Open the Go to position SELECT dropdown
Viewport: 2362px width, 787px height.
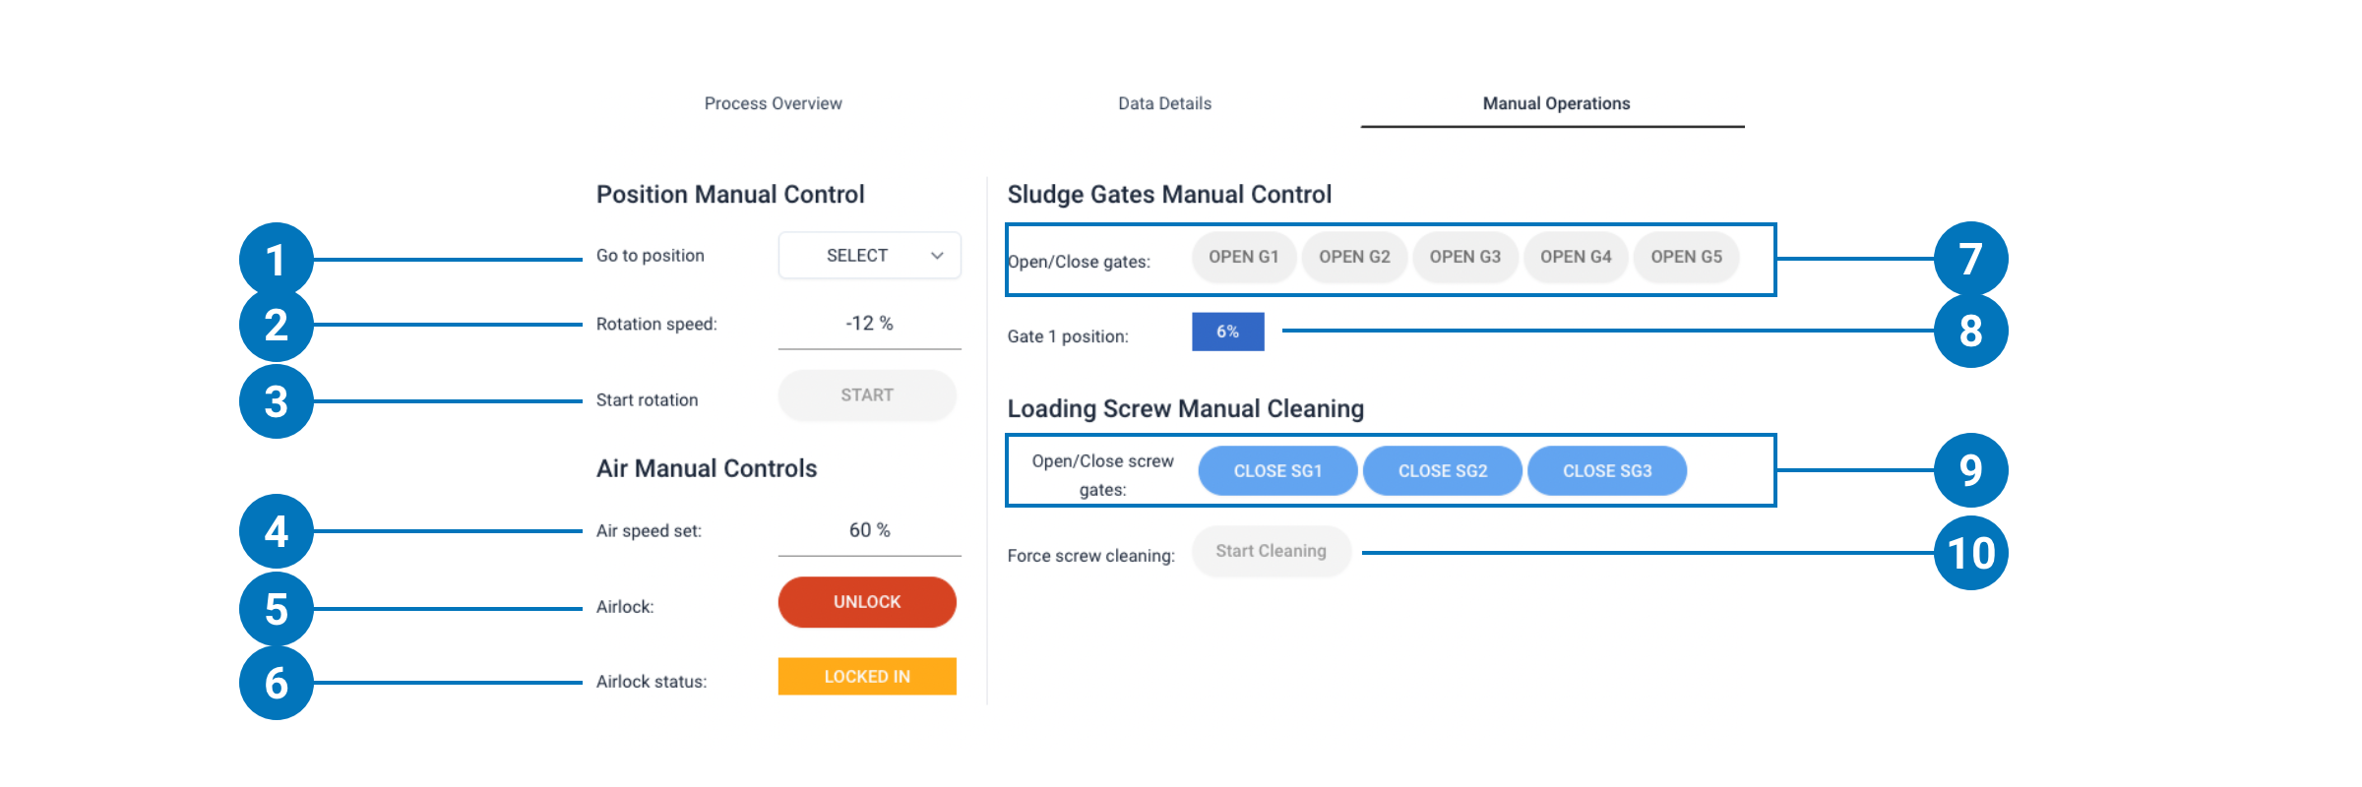point(869,256)
